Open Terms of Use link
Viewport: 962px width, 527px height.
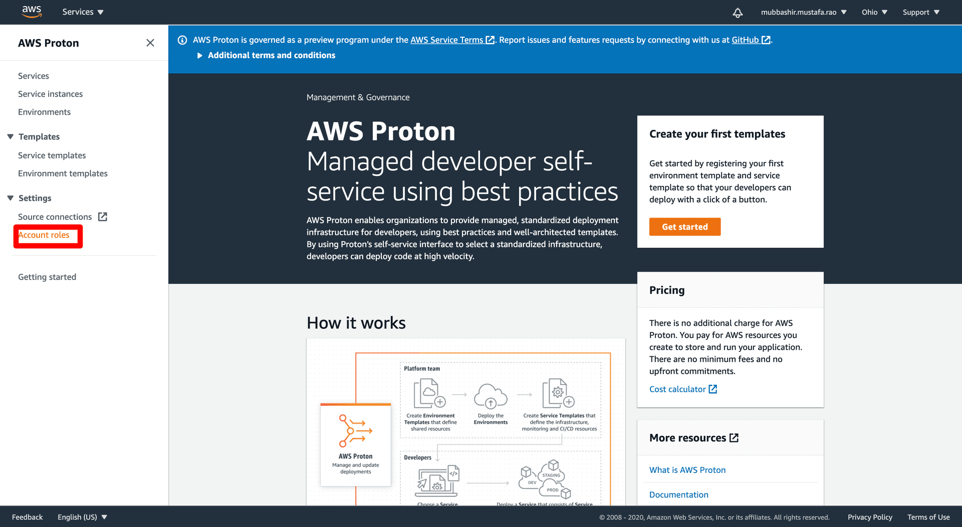(928, 517)
